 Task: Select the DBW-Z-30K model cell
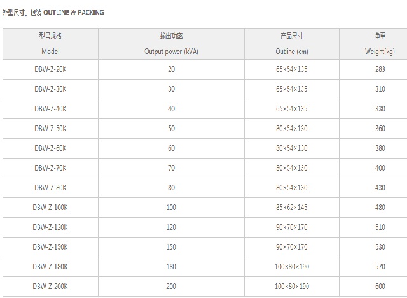(x=50, y=89)
